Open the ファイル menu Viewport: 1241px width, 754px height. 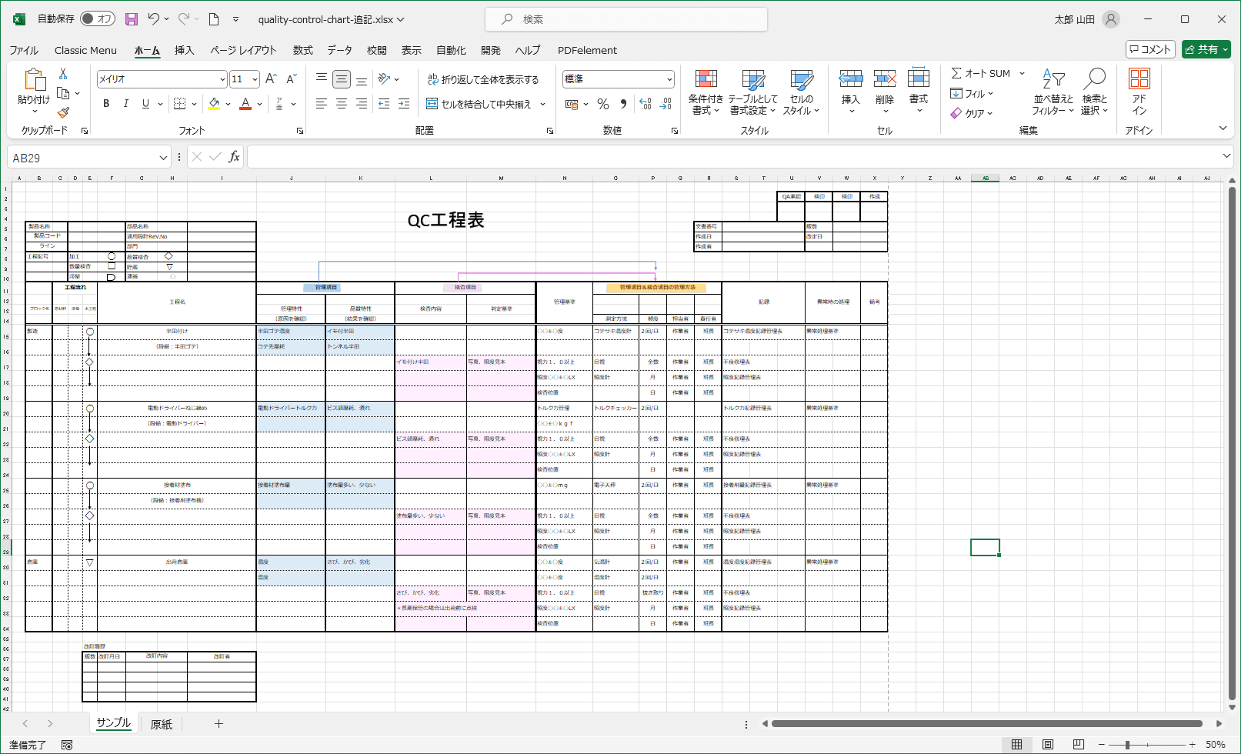(x=24, y=50)
